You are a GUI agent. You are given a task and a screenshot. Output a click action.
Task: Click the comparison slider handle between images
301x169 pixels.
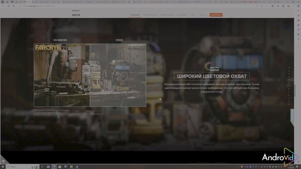(x=90, y=76)
